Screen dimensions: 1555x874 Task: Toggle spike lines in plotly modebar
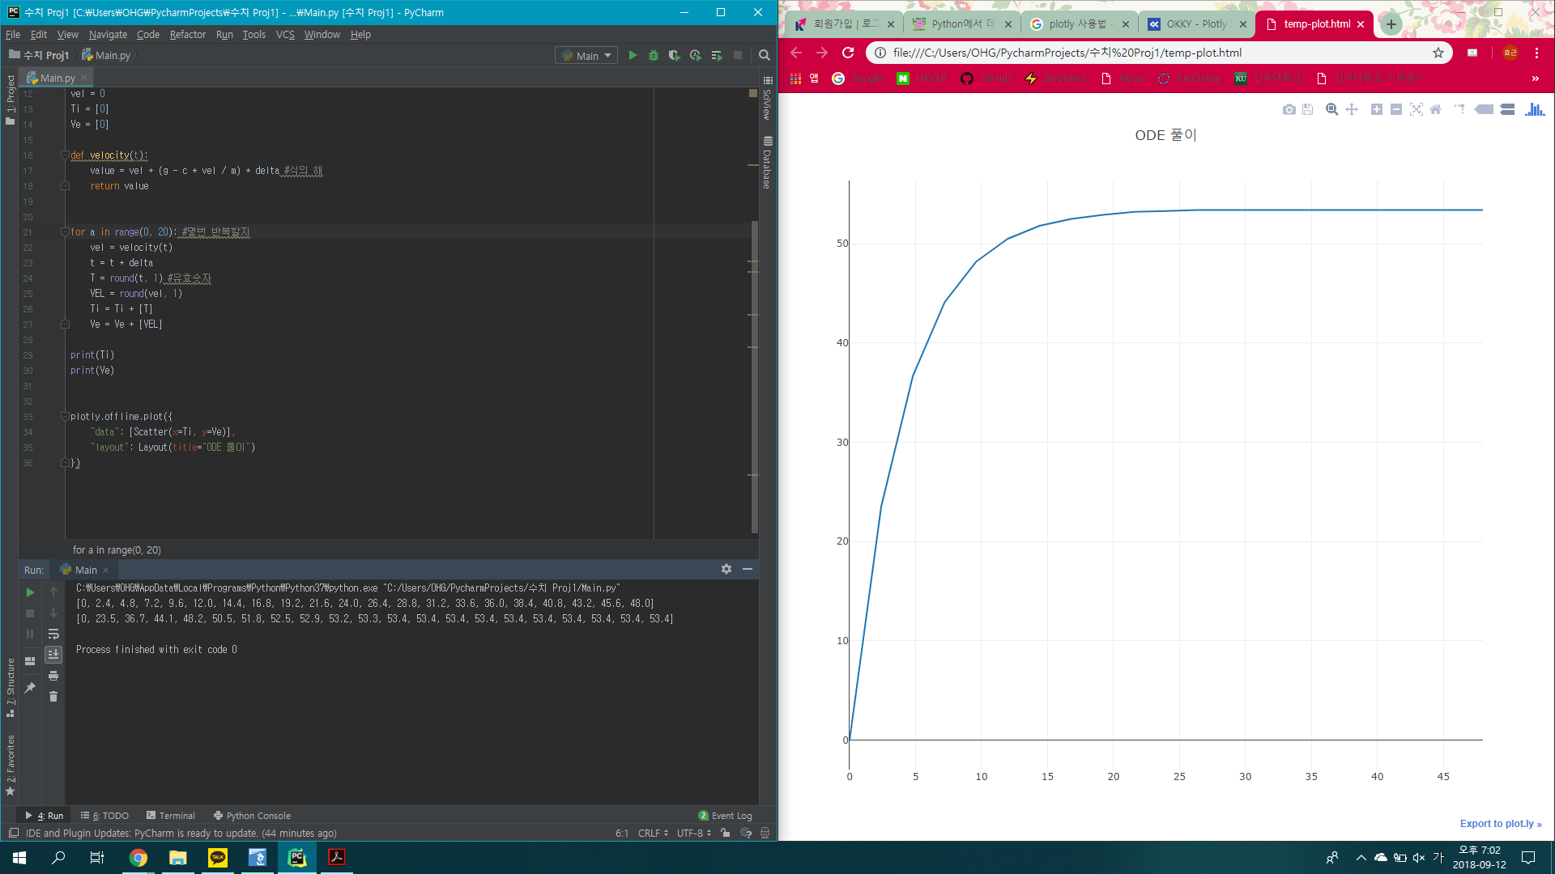pos(1459,109)
